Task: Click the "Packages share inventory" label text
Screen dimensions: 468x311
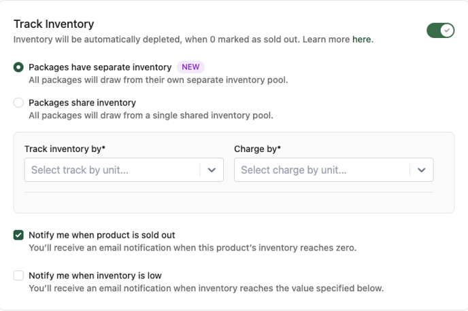Action: (x=82, y=103)
